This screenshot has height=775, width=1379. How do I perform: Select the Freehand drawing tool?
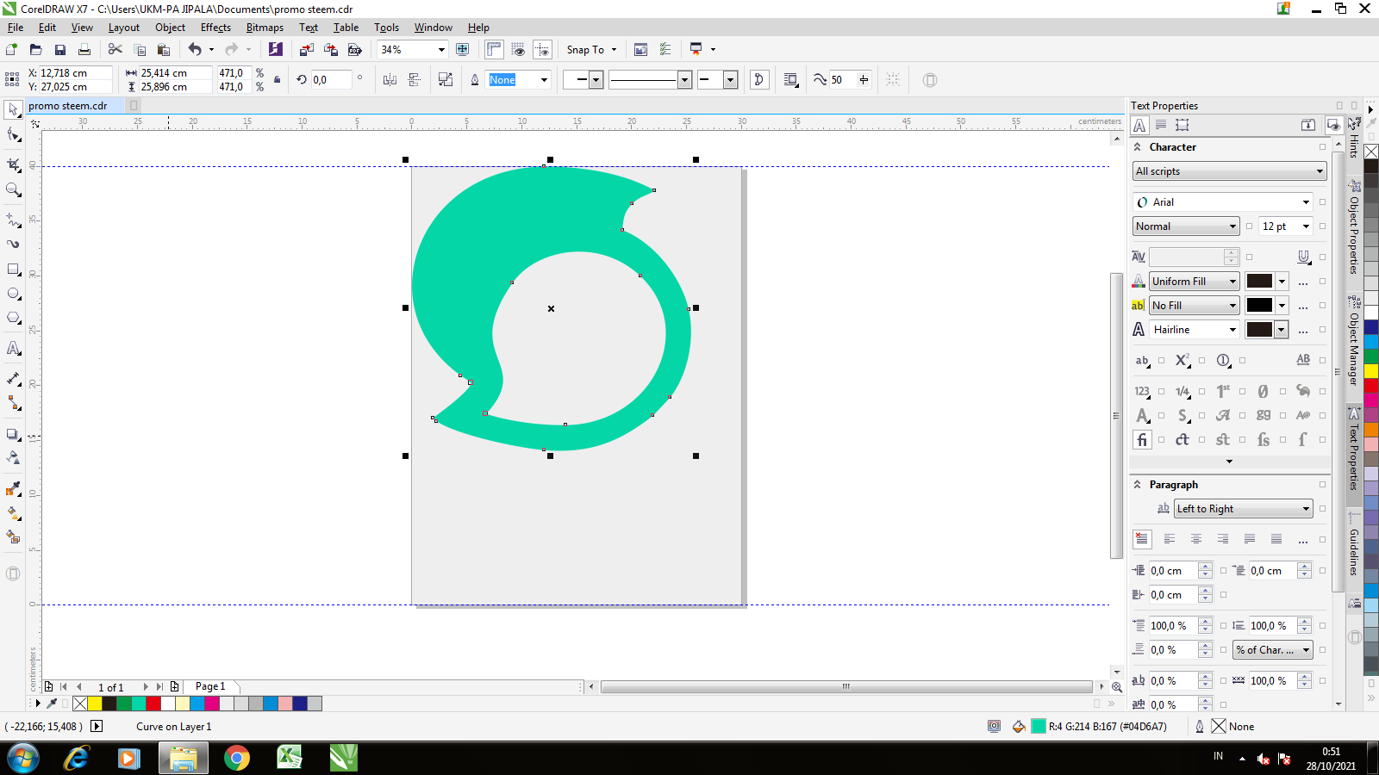click(x=13, y=220)
